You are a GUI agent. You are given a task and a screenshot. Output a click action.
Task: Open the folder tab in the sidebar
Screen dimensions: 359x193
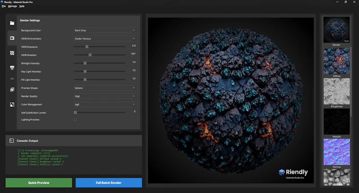pos(12,23)
